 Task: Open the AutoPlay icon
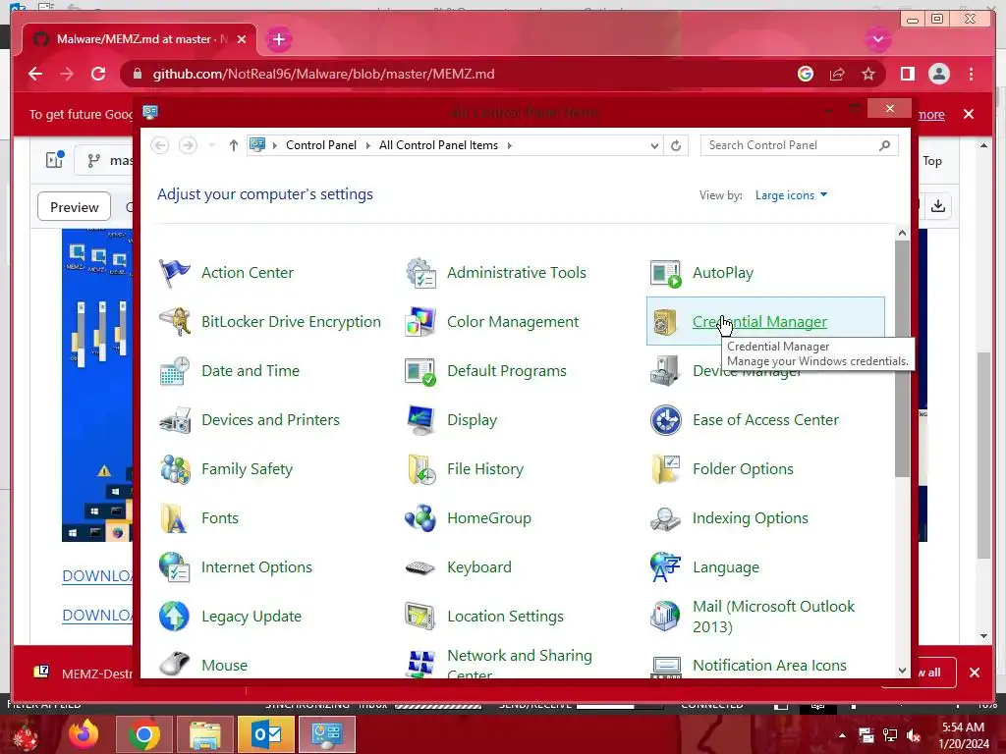[x=665, y=273]
